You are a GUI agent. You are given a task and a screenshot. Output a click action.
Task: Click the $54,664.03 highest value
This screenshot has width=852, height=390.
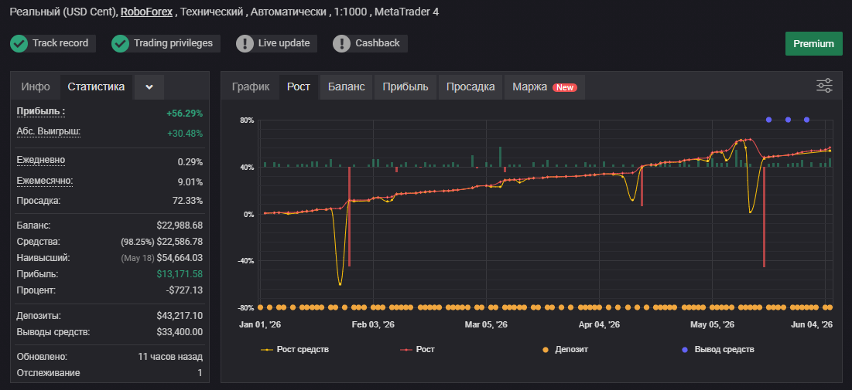pyautogui.click(x=180, y=258)
